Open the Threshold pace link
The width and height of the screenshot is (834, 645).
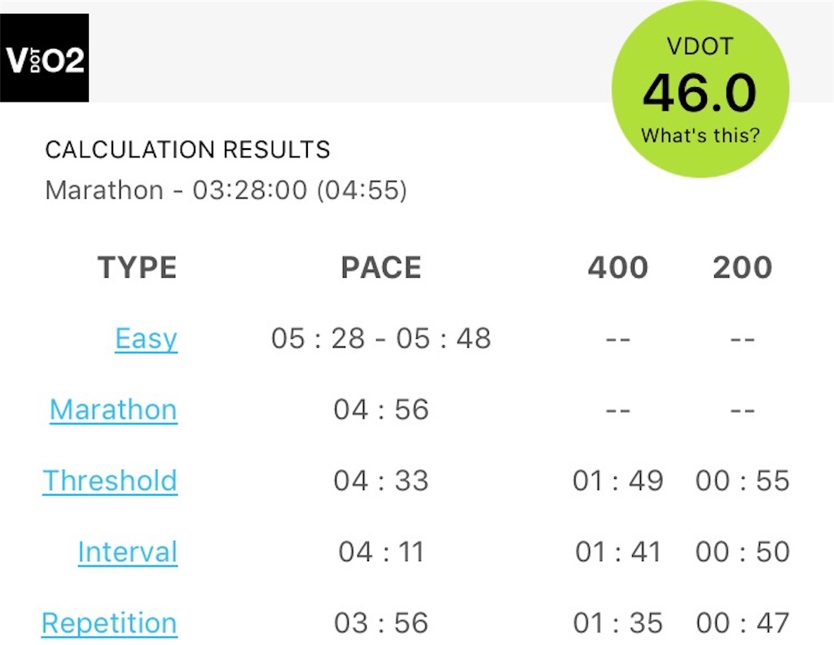(110, 481)
